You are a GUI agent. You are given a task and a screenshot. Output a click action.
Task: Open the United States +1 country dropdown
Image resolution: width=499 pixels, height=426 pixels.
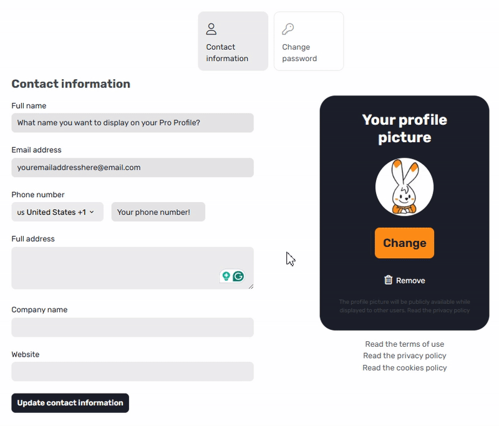pos(57,212)
